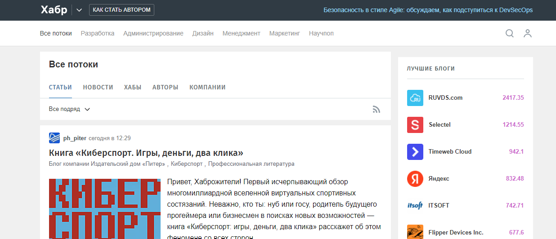Open the Selectel blog name
556x239 pixels.
tap(439, 124)
